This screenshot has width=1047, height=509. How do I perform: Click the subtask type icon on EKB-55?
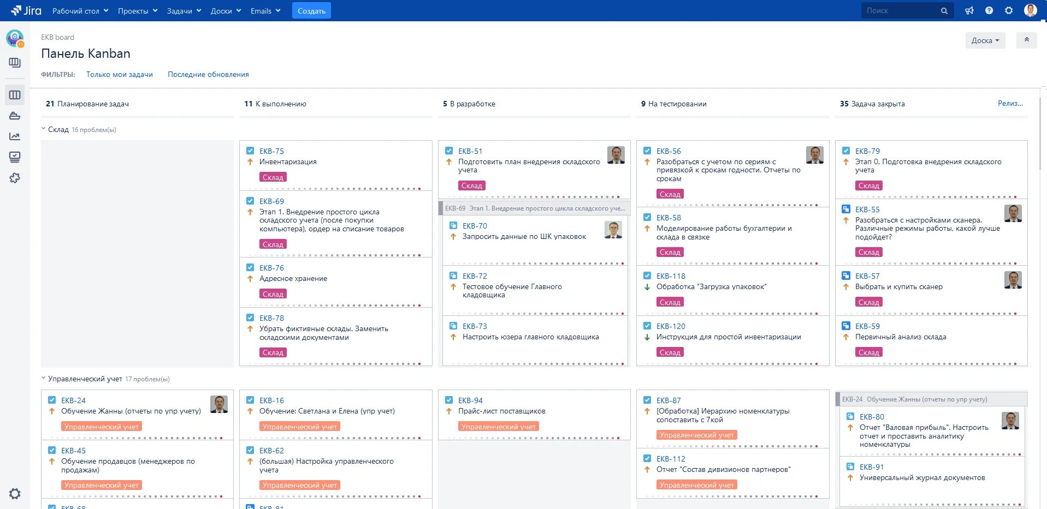pos(846,209)
